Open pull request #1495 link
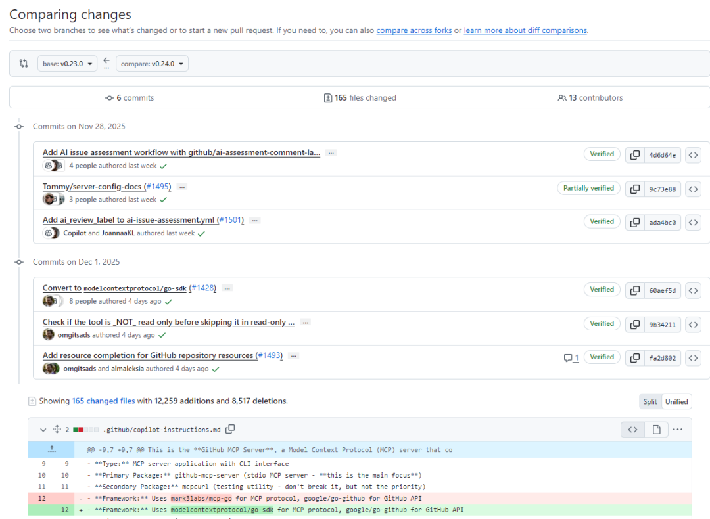The image size is (710, 519). click(152, 186)
